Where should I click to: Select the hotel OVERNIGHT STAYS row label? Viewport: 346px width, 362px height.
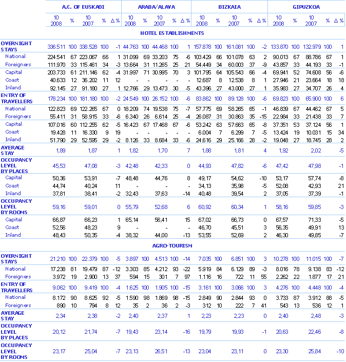pyautogui.click(x=16, y=46)
